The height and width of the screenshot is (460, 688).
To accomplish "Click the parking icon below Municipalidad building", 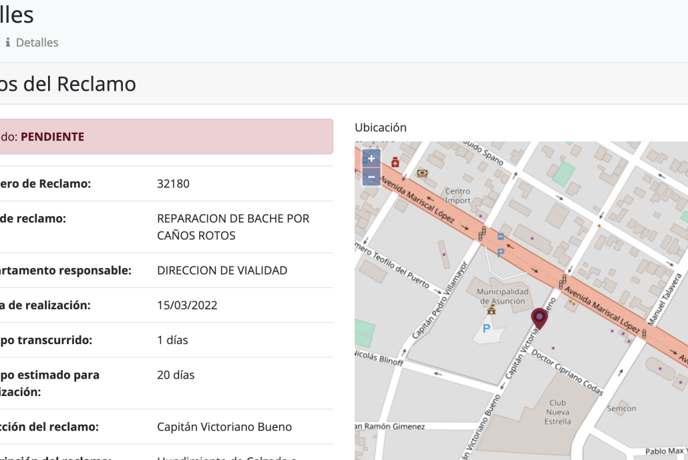I will (486, 328).
